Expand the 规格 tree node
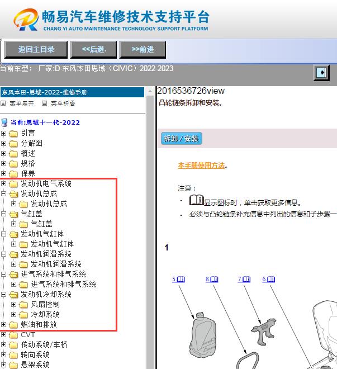 point(3,163)
